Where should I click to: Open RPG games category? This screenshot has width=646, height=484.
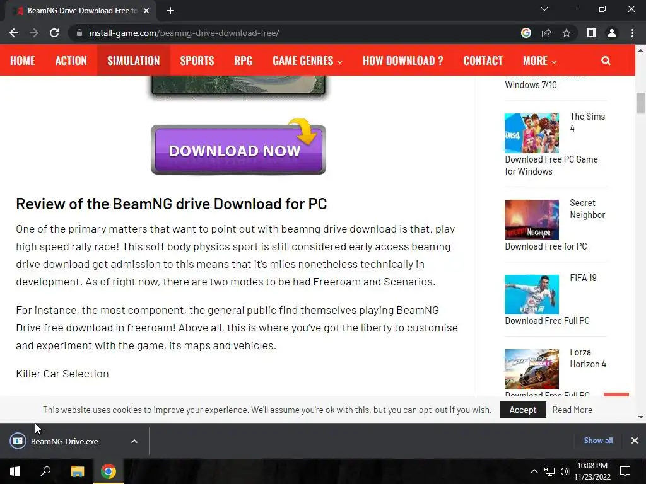[243, 60]
